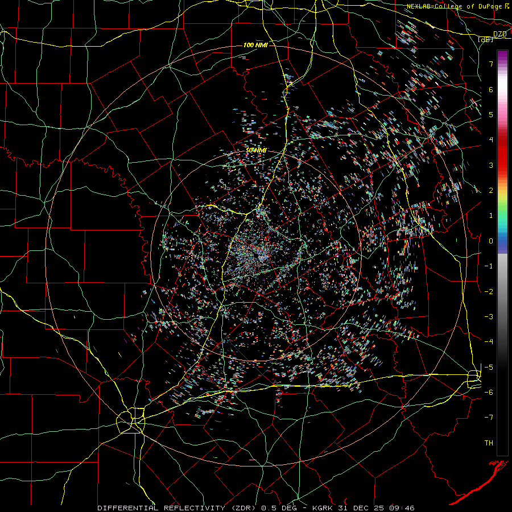Click the "-6" value on the color scale

pyautogui.click(x=489, y=393)
